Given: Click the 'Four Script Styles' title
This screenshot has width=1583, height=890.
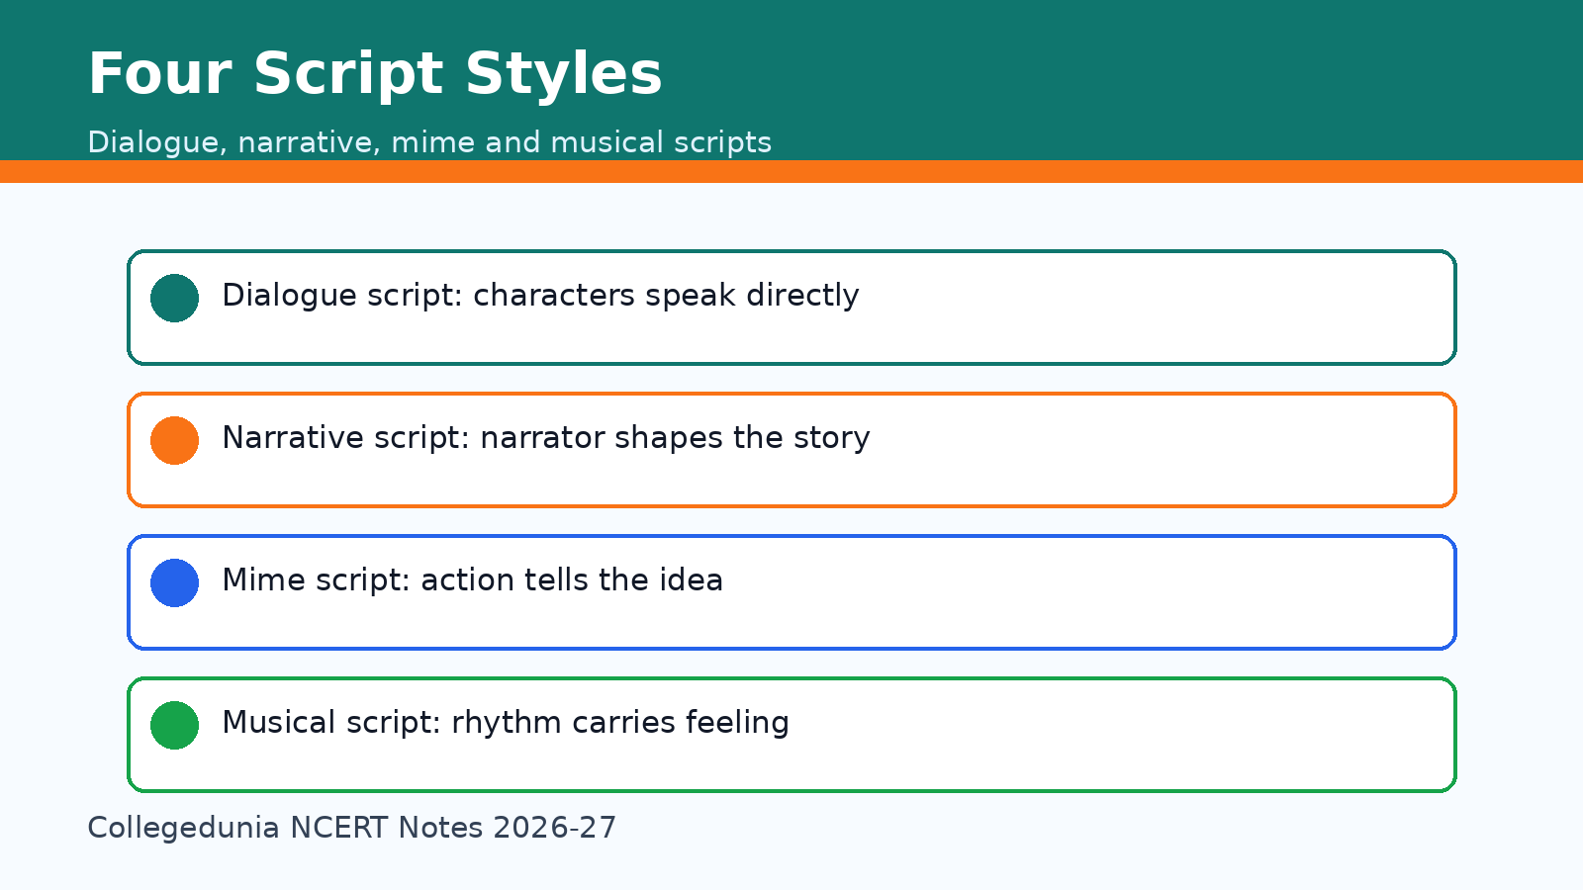Looking at the screenshot, I should 375,74.
